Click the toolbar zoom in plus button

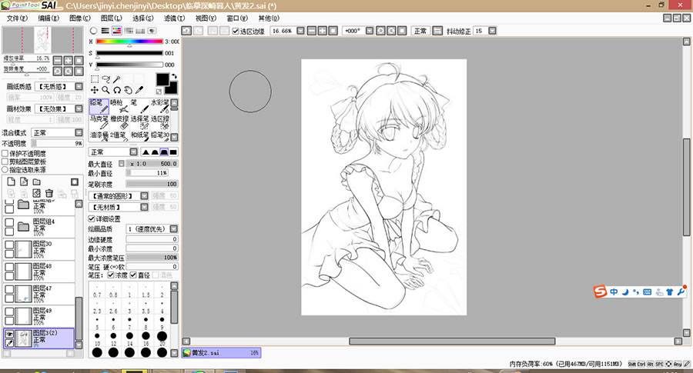tap(323, 31)
